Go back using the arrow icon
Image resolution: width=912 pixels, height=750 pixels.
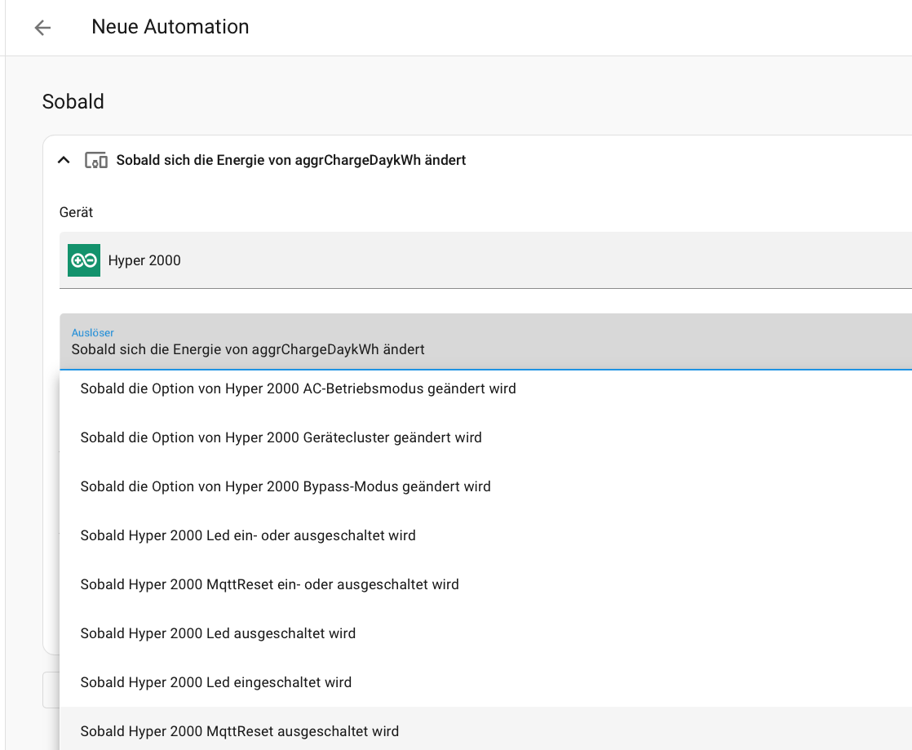(x=42, y=28)
